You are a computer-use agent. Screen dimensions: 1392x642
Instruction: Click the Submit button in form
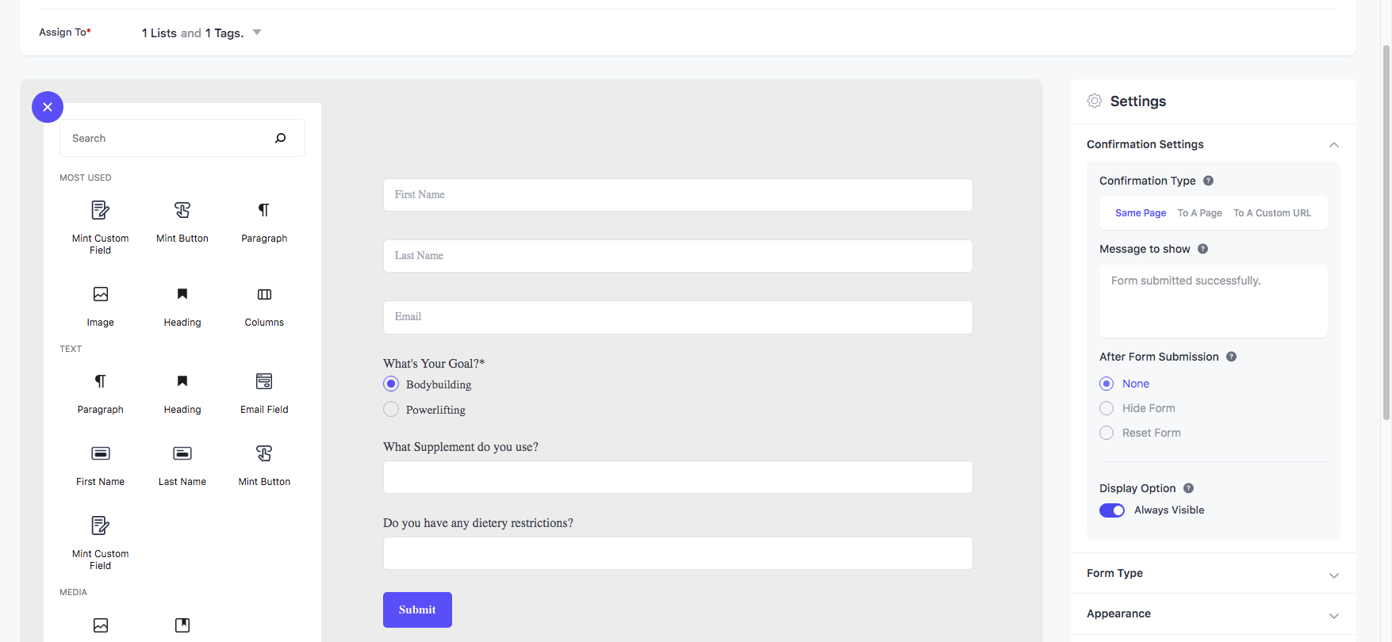pyautogui.click(x=417, y=610)
